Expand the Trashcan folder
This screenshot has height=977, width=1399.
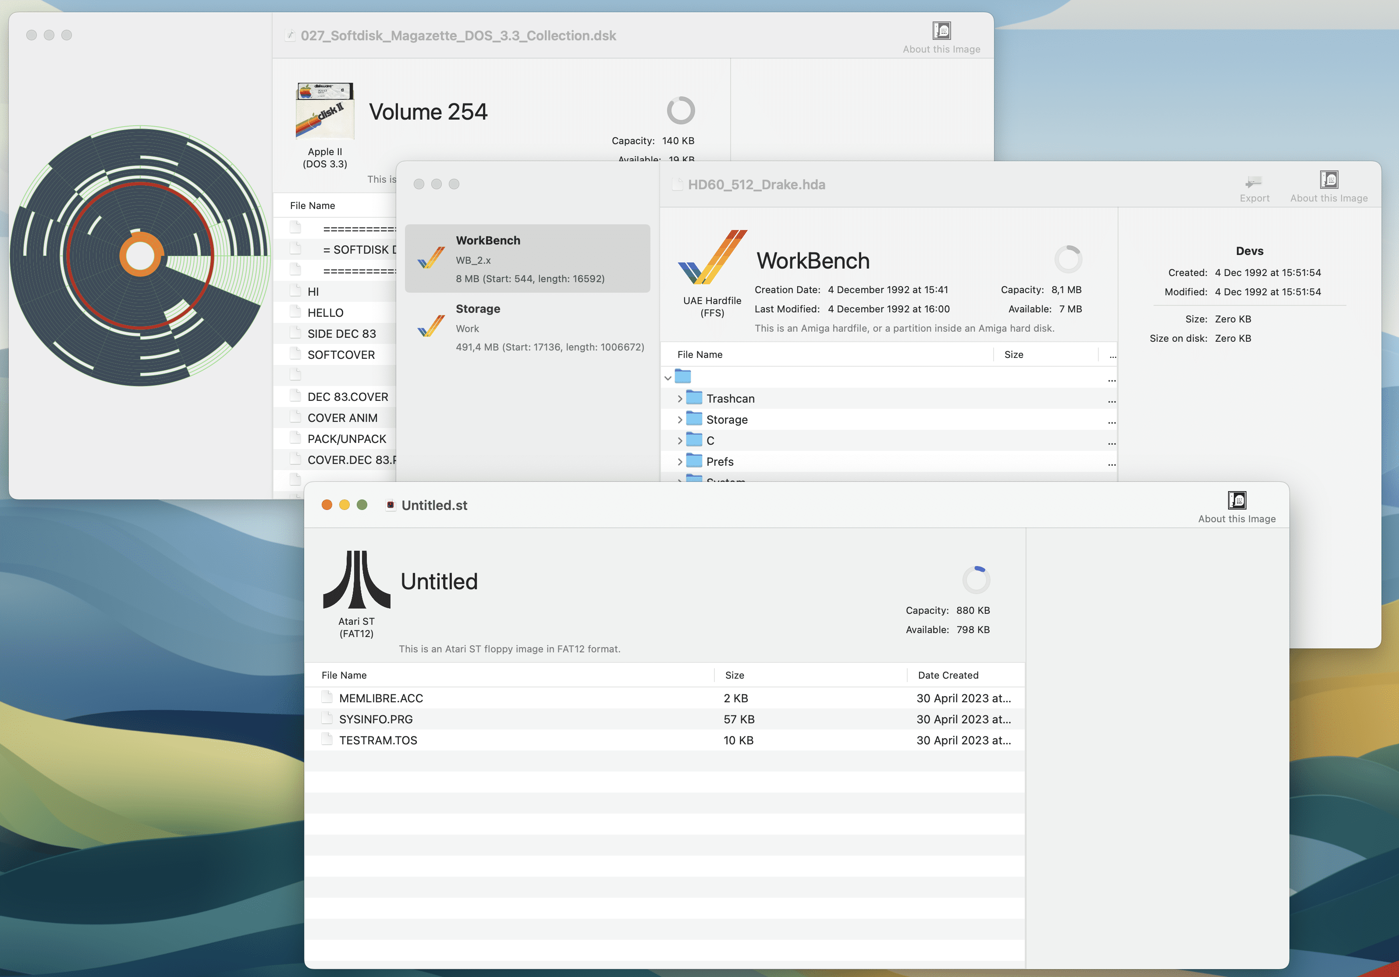[680, 399]
